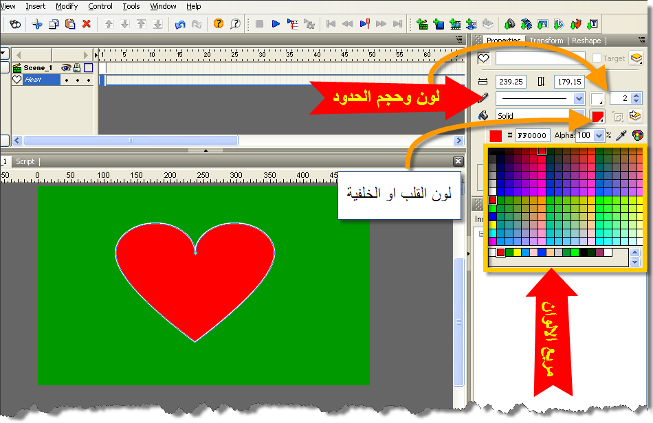Open the color wheel palette icon
653x423 pixels.
pyautogui.click(x=638, y=136)
